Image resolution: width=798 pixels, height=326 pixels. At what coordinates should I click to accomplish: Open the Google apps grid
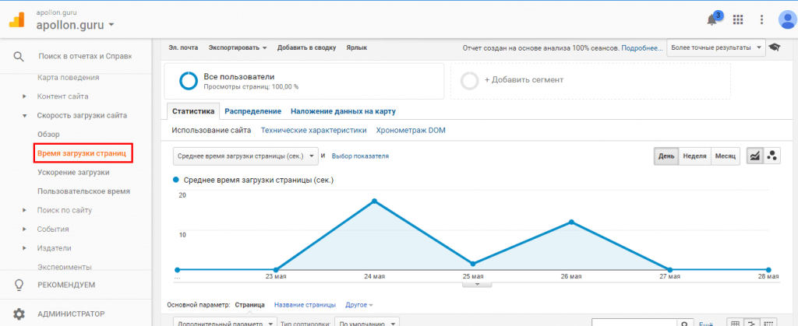pyautogui.click(x=738, y=19)
